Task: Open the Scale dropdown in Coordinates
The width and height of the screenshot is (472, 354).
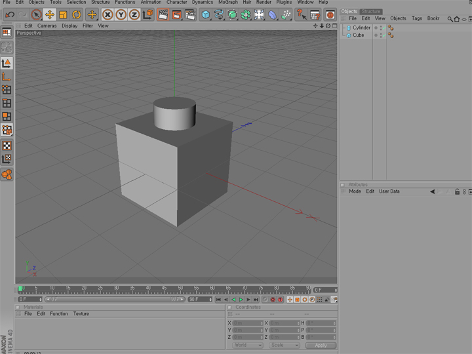Action: pos(285,345)
